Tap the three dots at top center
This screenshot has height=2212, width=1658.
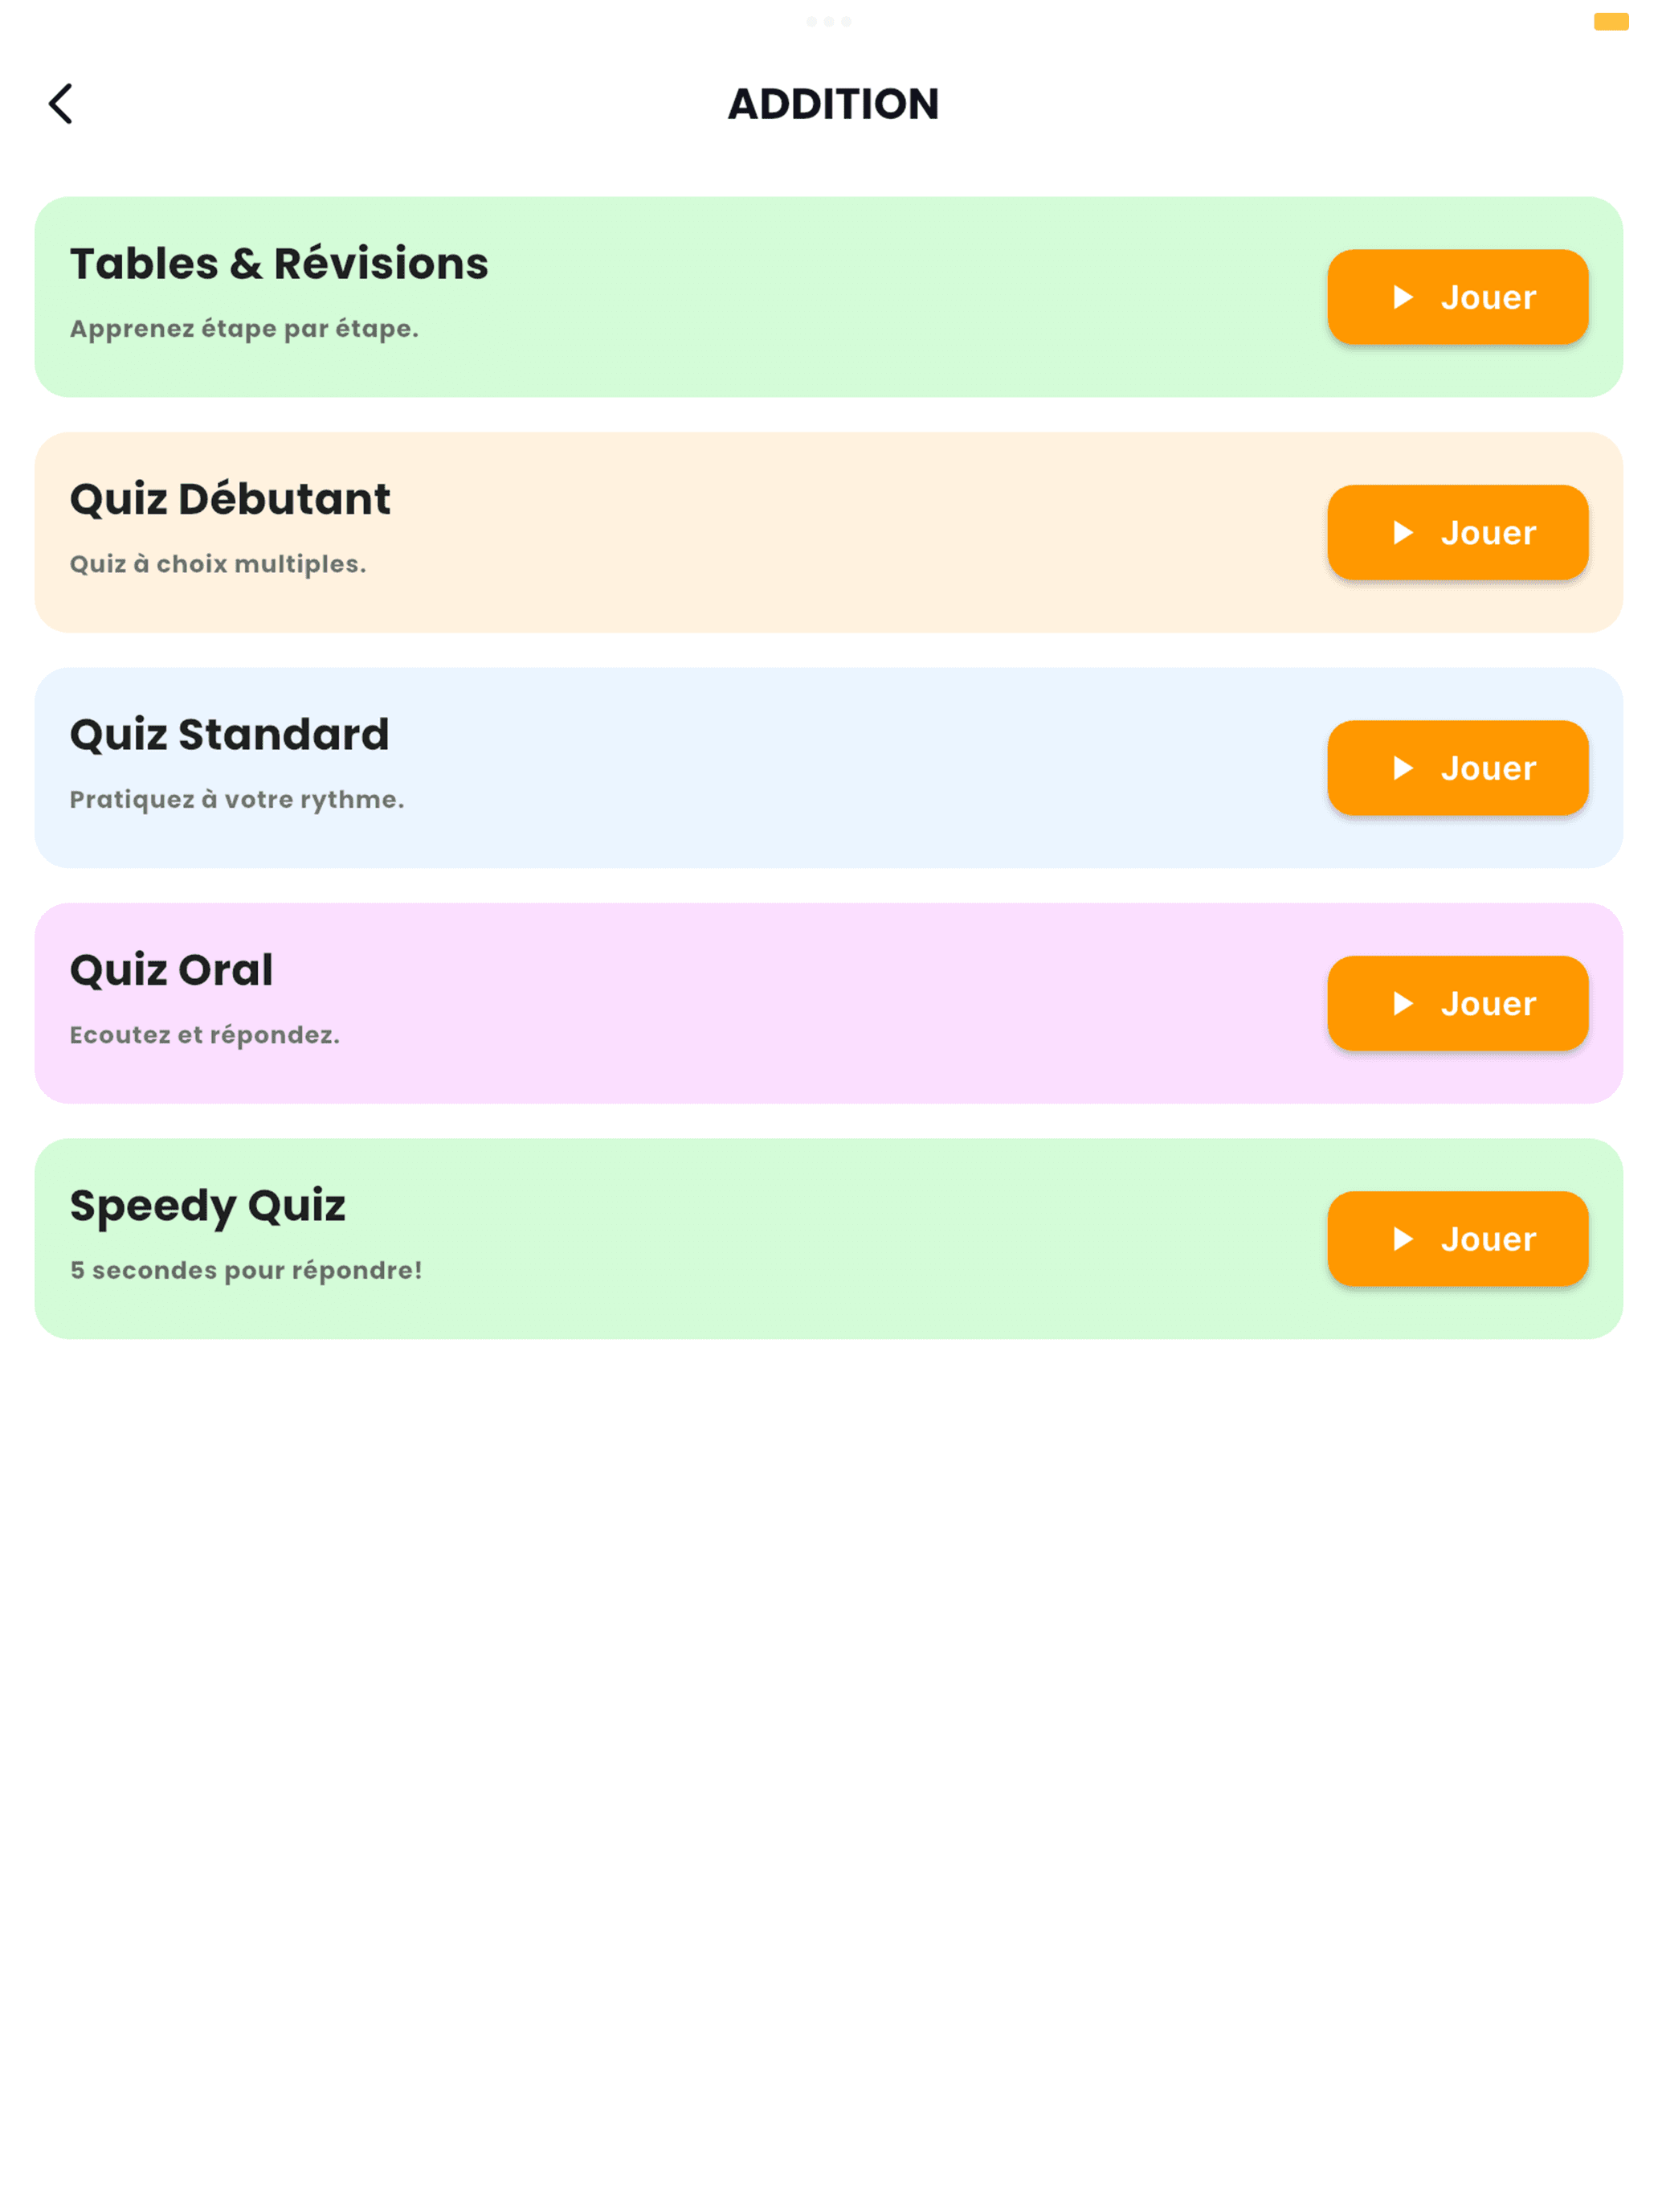(x=828, y=21)
